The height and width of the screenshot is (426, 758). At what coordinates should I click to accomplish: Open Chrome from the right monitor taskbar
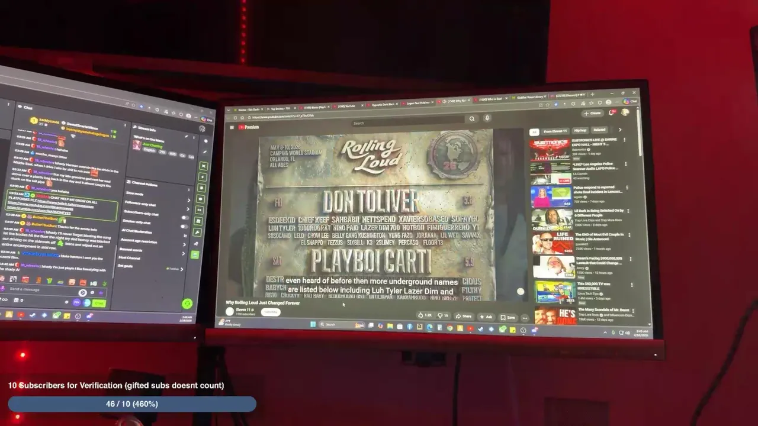449,327
